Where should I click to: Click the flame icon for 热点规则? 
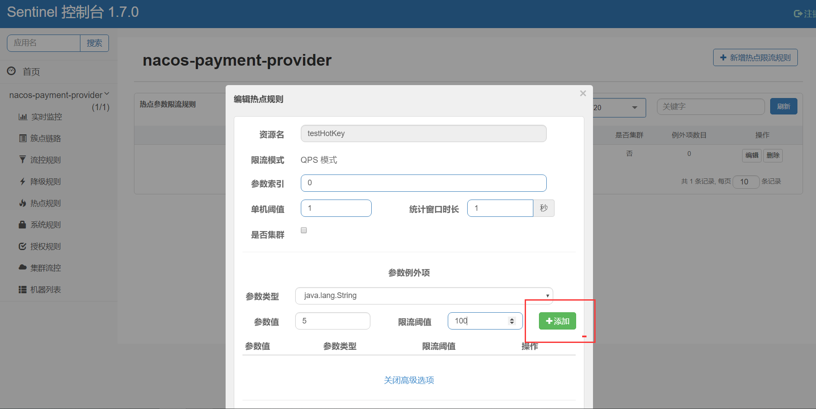[22, 203]
